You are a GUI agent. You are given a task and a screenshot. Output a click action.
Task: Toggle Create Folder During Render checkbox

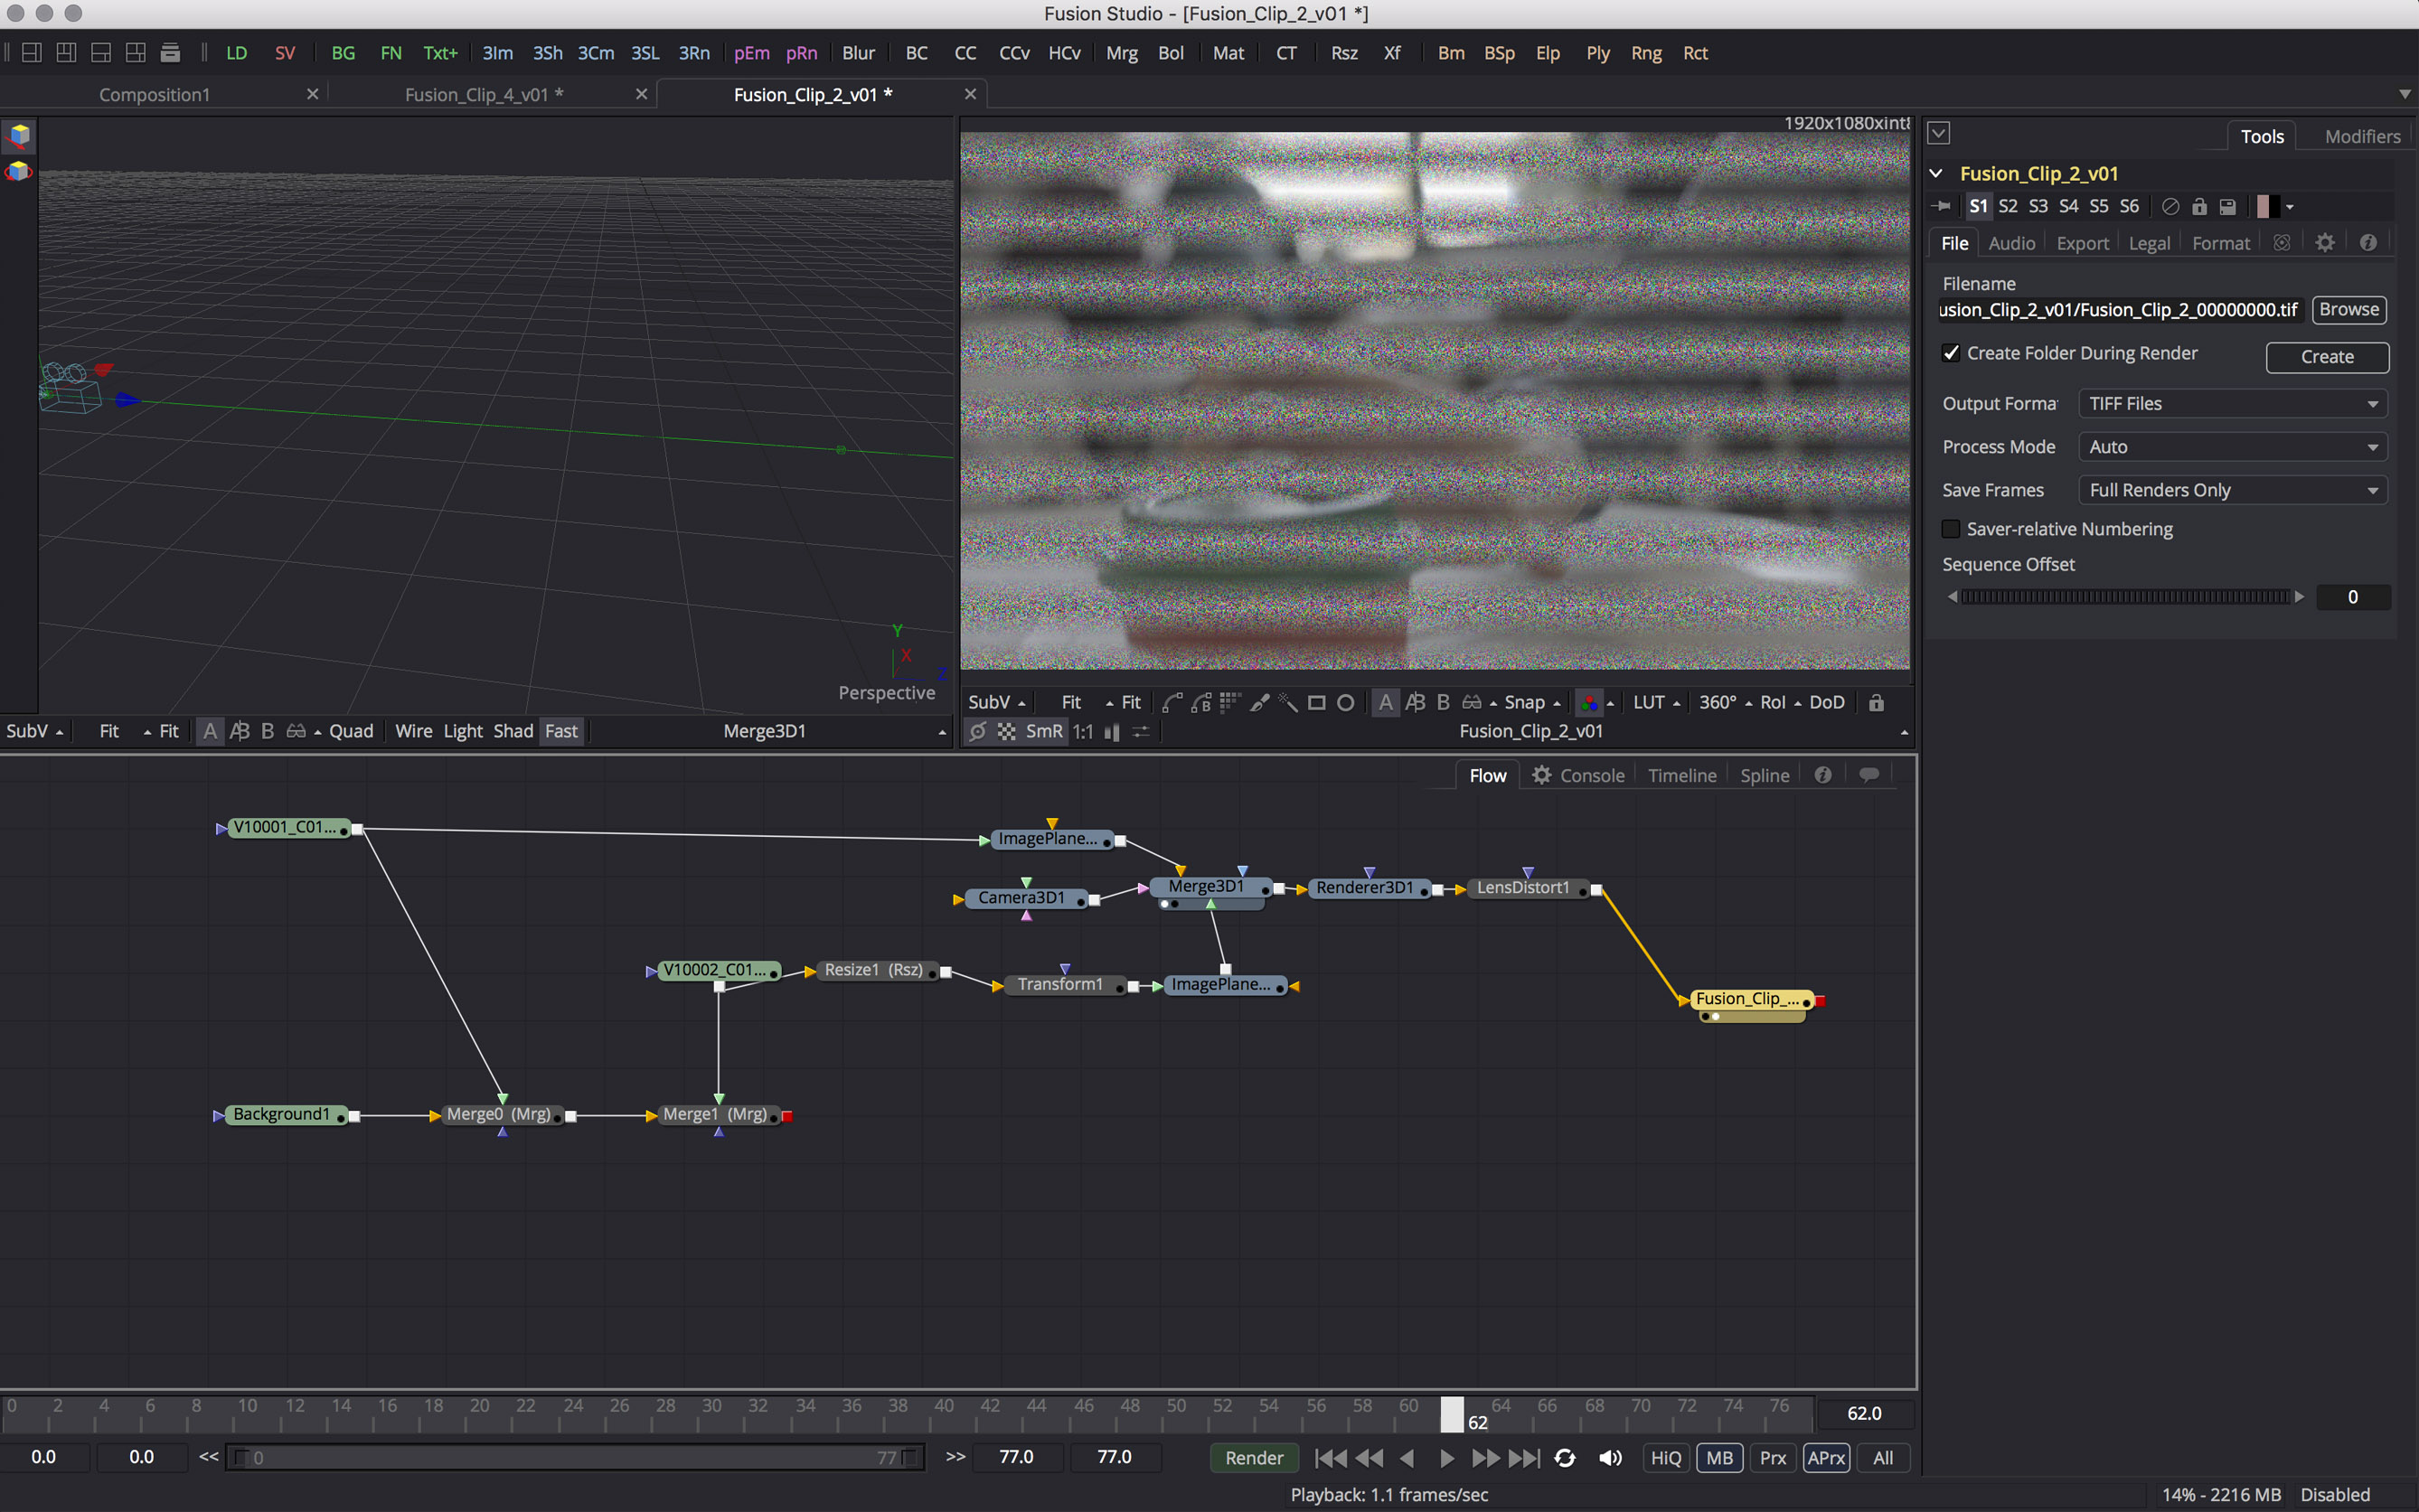pos(1951,352)
